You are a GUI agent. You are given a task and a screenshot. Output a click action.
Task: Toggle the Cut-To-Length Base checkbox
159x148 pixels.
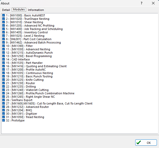(x=3, y=103)
